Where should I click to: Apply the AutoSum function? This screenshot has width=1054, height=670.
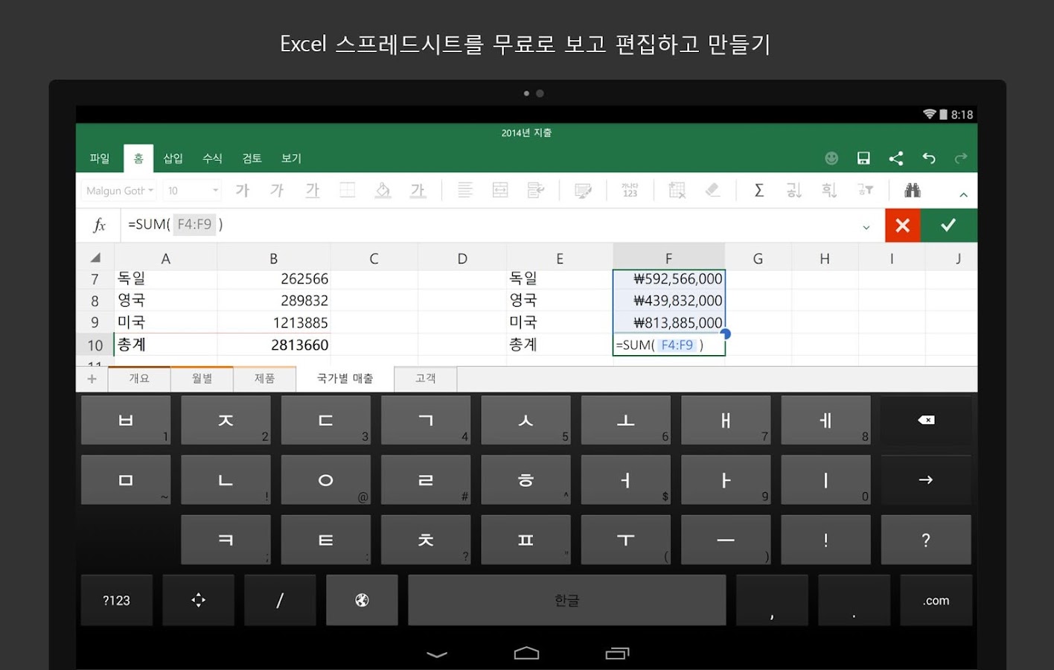coord(758,190)
